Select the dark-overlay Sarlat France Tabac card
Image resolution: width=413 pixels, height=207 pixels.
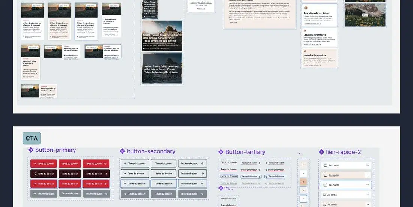tap(162, 68)
